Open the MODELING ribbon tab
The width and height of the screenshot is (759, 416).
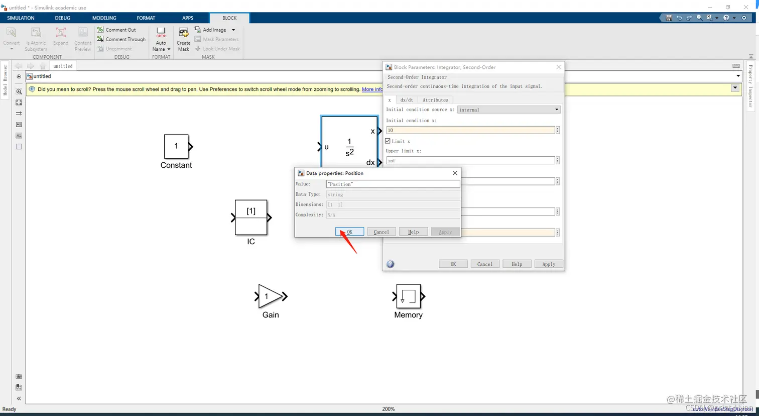click(x=104, y=18)
